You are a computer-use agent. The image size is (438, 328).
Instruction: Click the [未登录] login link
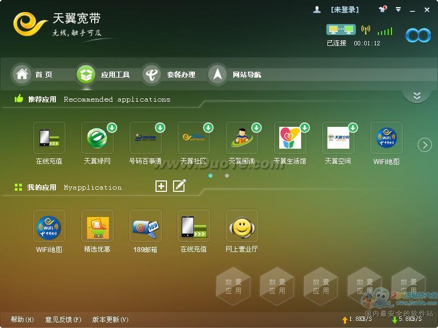pyautogui.click(x=345, y=10)
